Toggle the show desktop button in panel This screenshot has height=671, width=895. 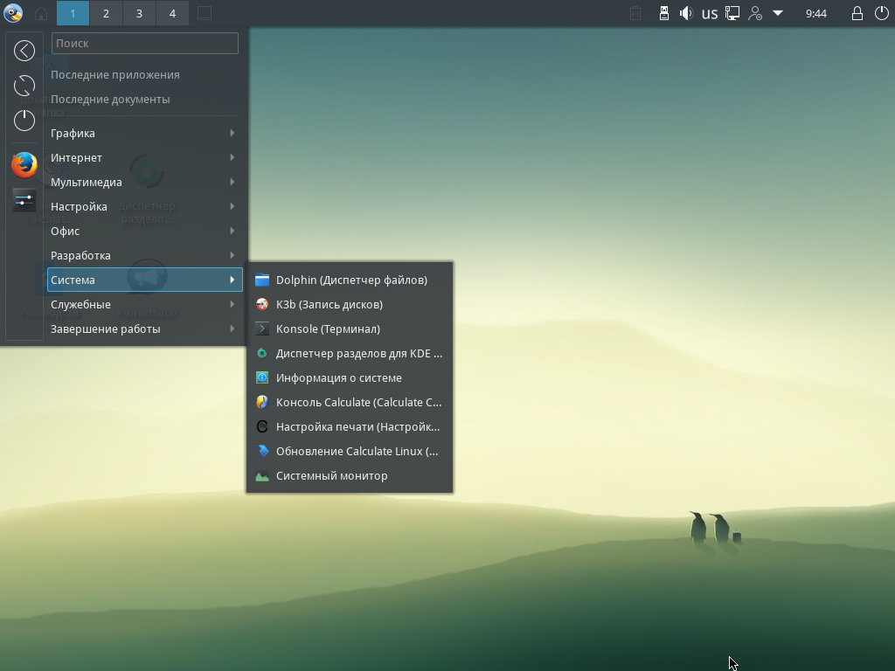point(204,13)
